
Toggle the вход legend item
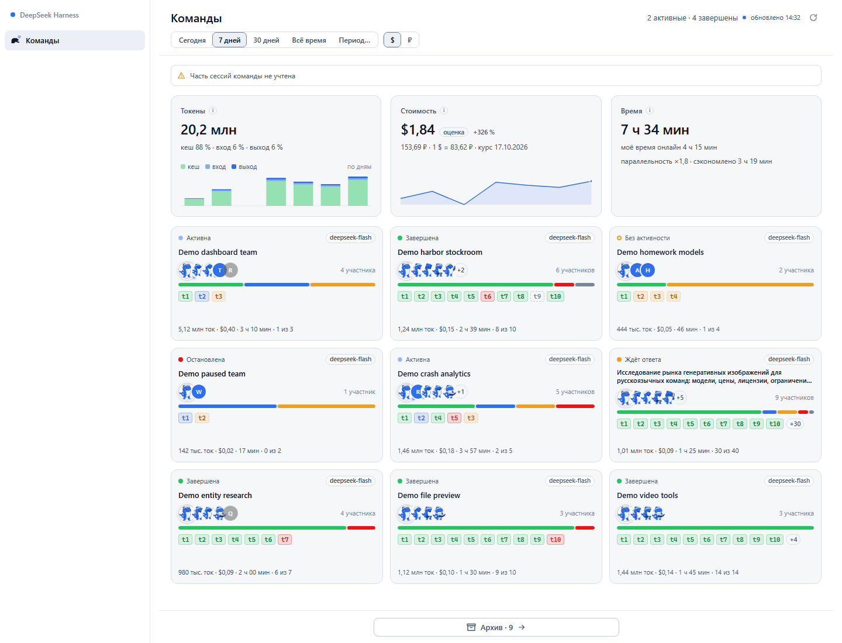tap(215, 167)
